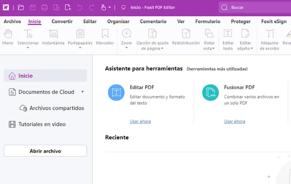This screenshot has height=184, width=291.
Task: Click the blue Editar PDF circle icon
Action: (116, 92)
